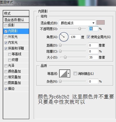Image resolution: width=116 pixels, height=122 pixels.
Task: Select the 光泽 list row
Action: [16, 66]
